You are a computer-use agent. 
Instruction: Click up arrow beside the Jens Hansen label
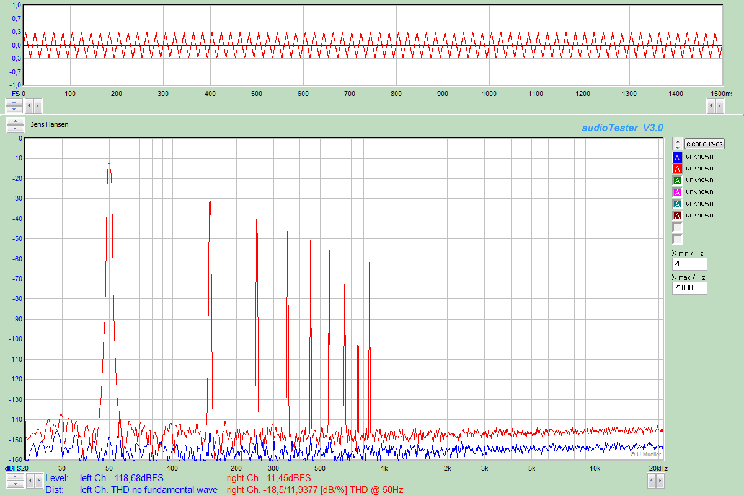(15, 121)
